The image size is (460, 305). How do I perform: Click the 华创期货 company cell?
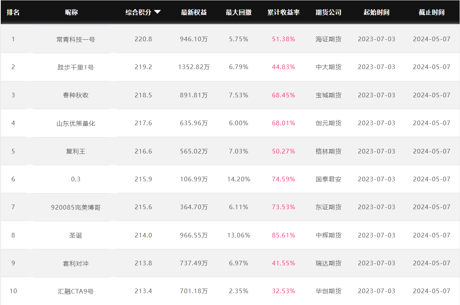(328, 291)
